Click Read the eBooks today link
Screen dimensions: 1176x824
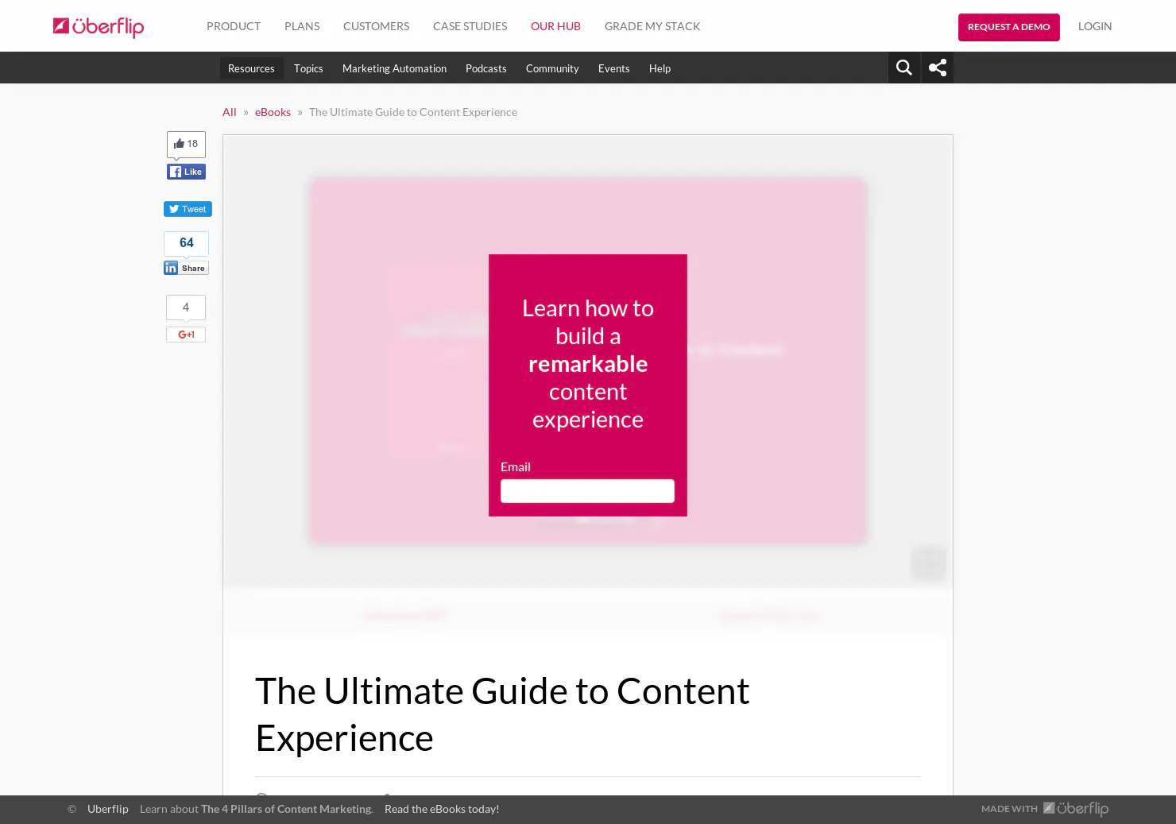442,809
